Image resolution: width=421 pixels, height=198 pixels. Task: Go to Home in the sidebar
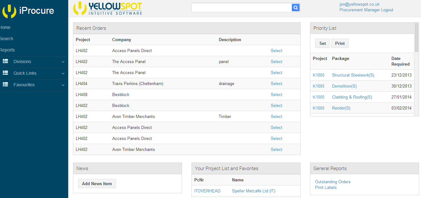pyautogui.click(x=5, y=27)
